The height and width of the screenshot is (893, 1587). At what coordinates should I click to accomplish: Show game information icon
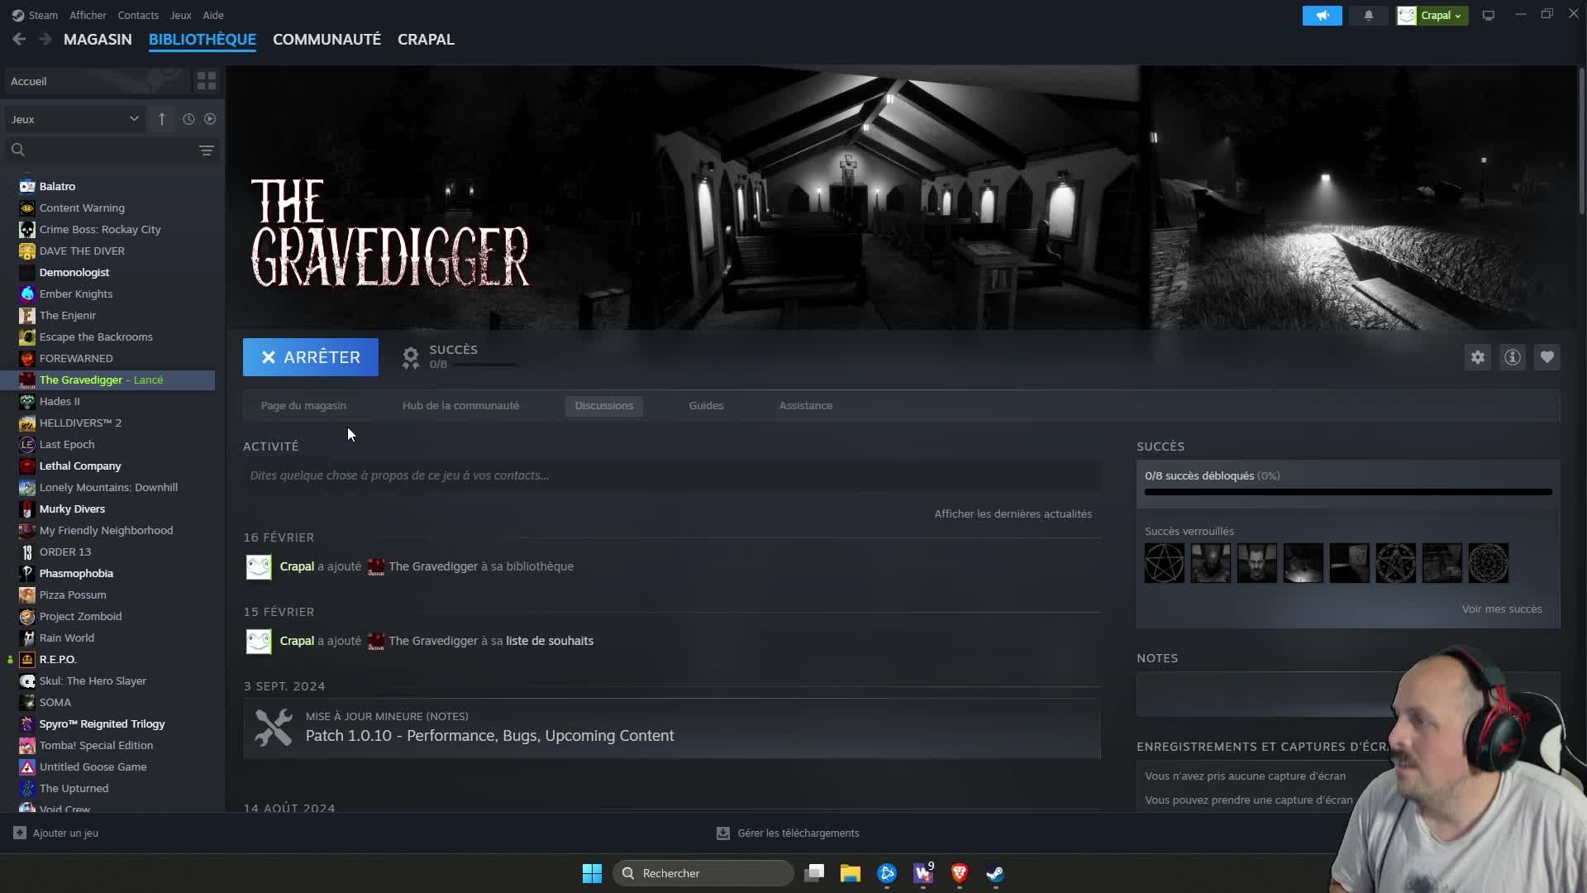click(1512, 357)
